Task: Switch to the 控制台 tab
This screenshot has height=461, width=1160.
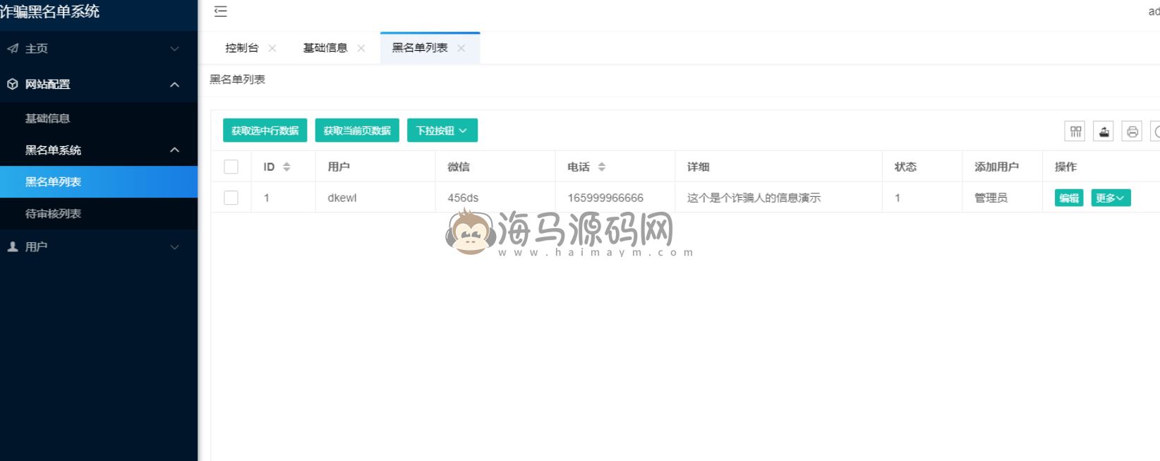Action: (x=241, y=48)
